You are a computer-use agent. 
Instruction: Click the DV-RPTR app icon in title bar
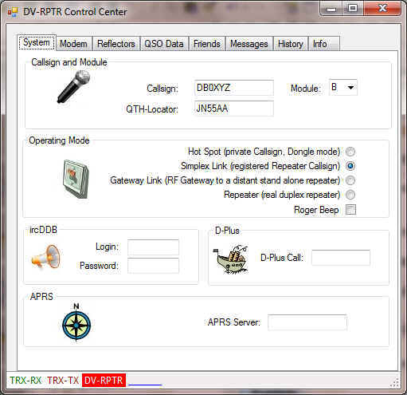tap(13, 12)
